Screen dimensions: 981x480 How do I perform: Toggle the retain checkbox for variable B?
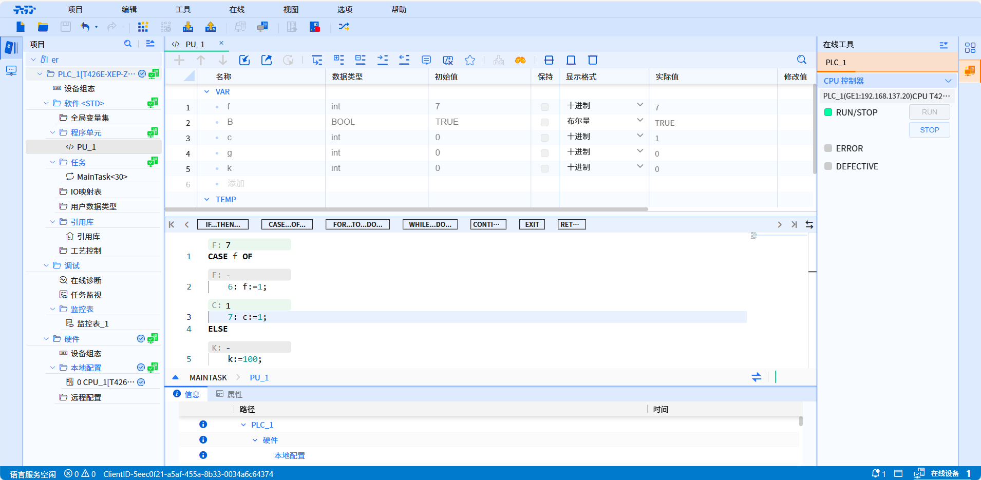coord(544,122)
